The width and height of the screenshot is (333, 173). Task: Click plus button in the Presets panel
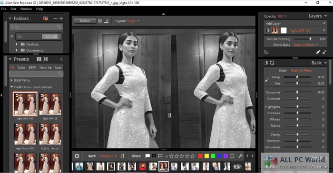pyautogui.click(x=61, y=59)
